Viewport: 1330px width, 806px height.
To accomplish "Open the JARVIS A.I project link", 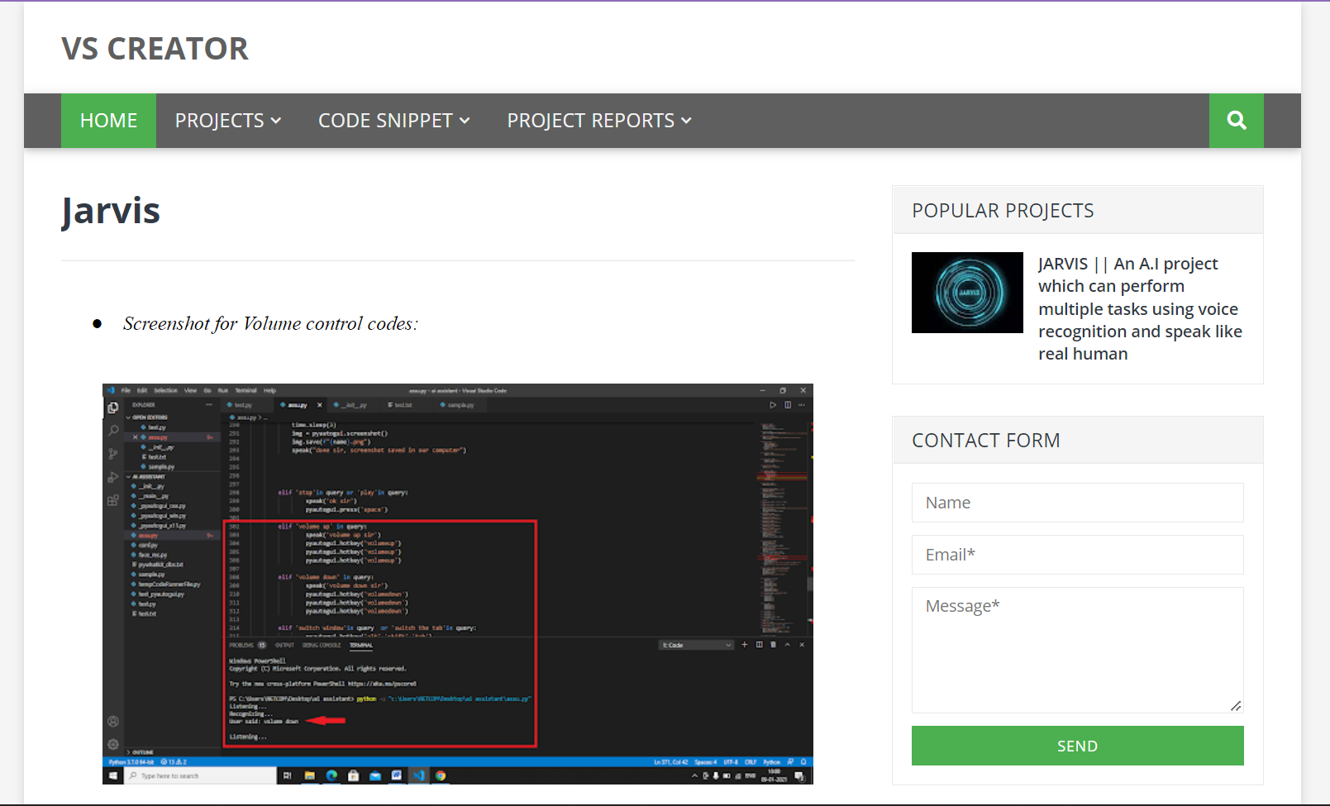I will coord(1140,308).
